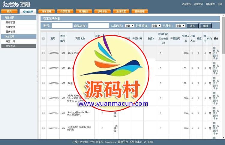The width and height of the screenshot is (225, 145).
Task: Tick the checkbox for row 100000023
Action: [43, 128]
